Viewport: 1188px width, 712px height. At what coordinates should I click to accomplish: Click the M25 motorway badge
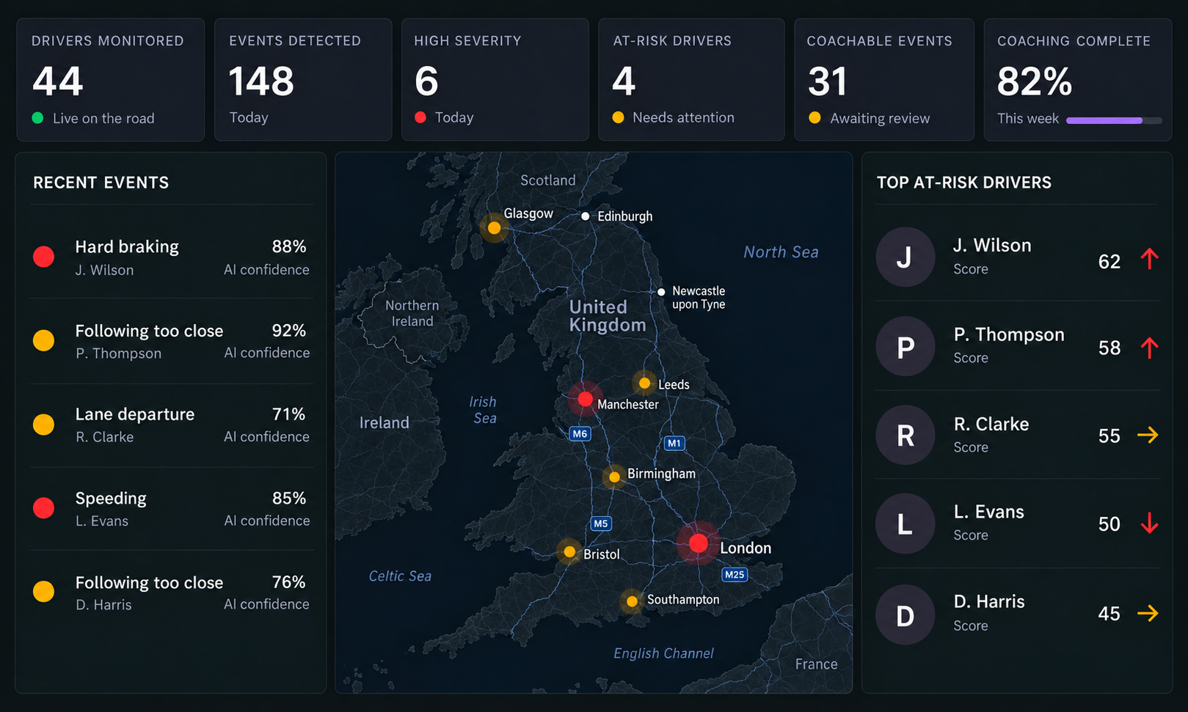click(735, 574)
